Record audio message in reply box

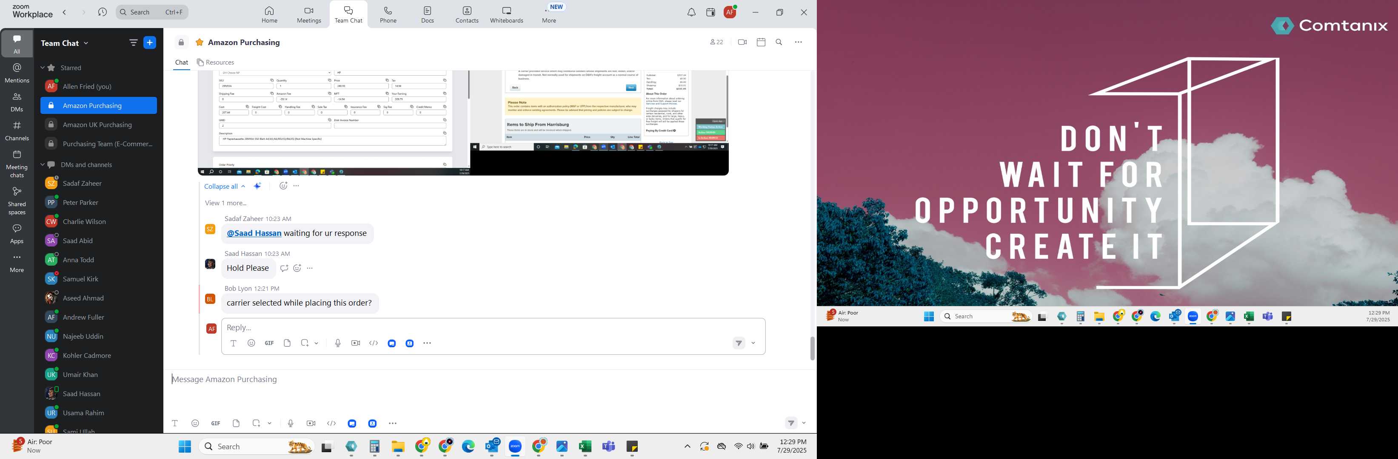pyautogui.click(x=337, y=343)
